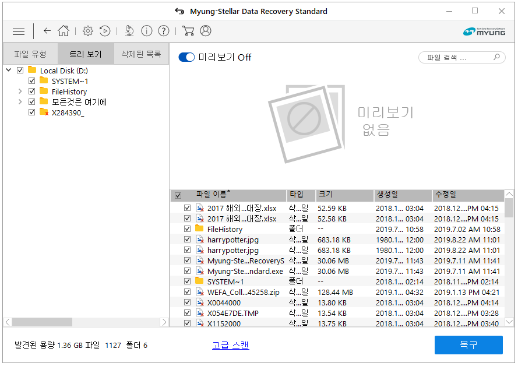Click the X1152000 file icon

200,323
